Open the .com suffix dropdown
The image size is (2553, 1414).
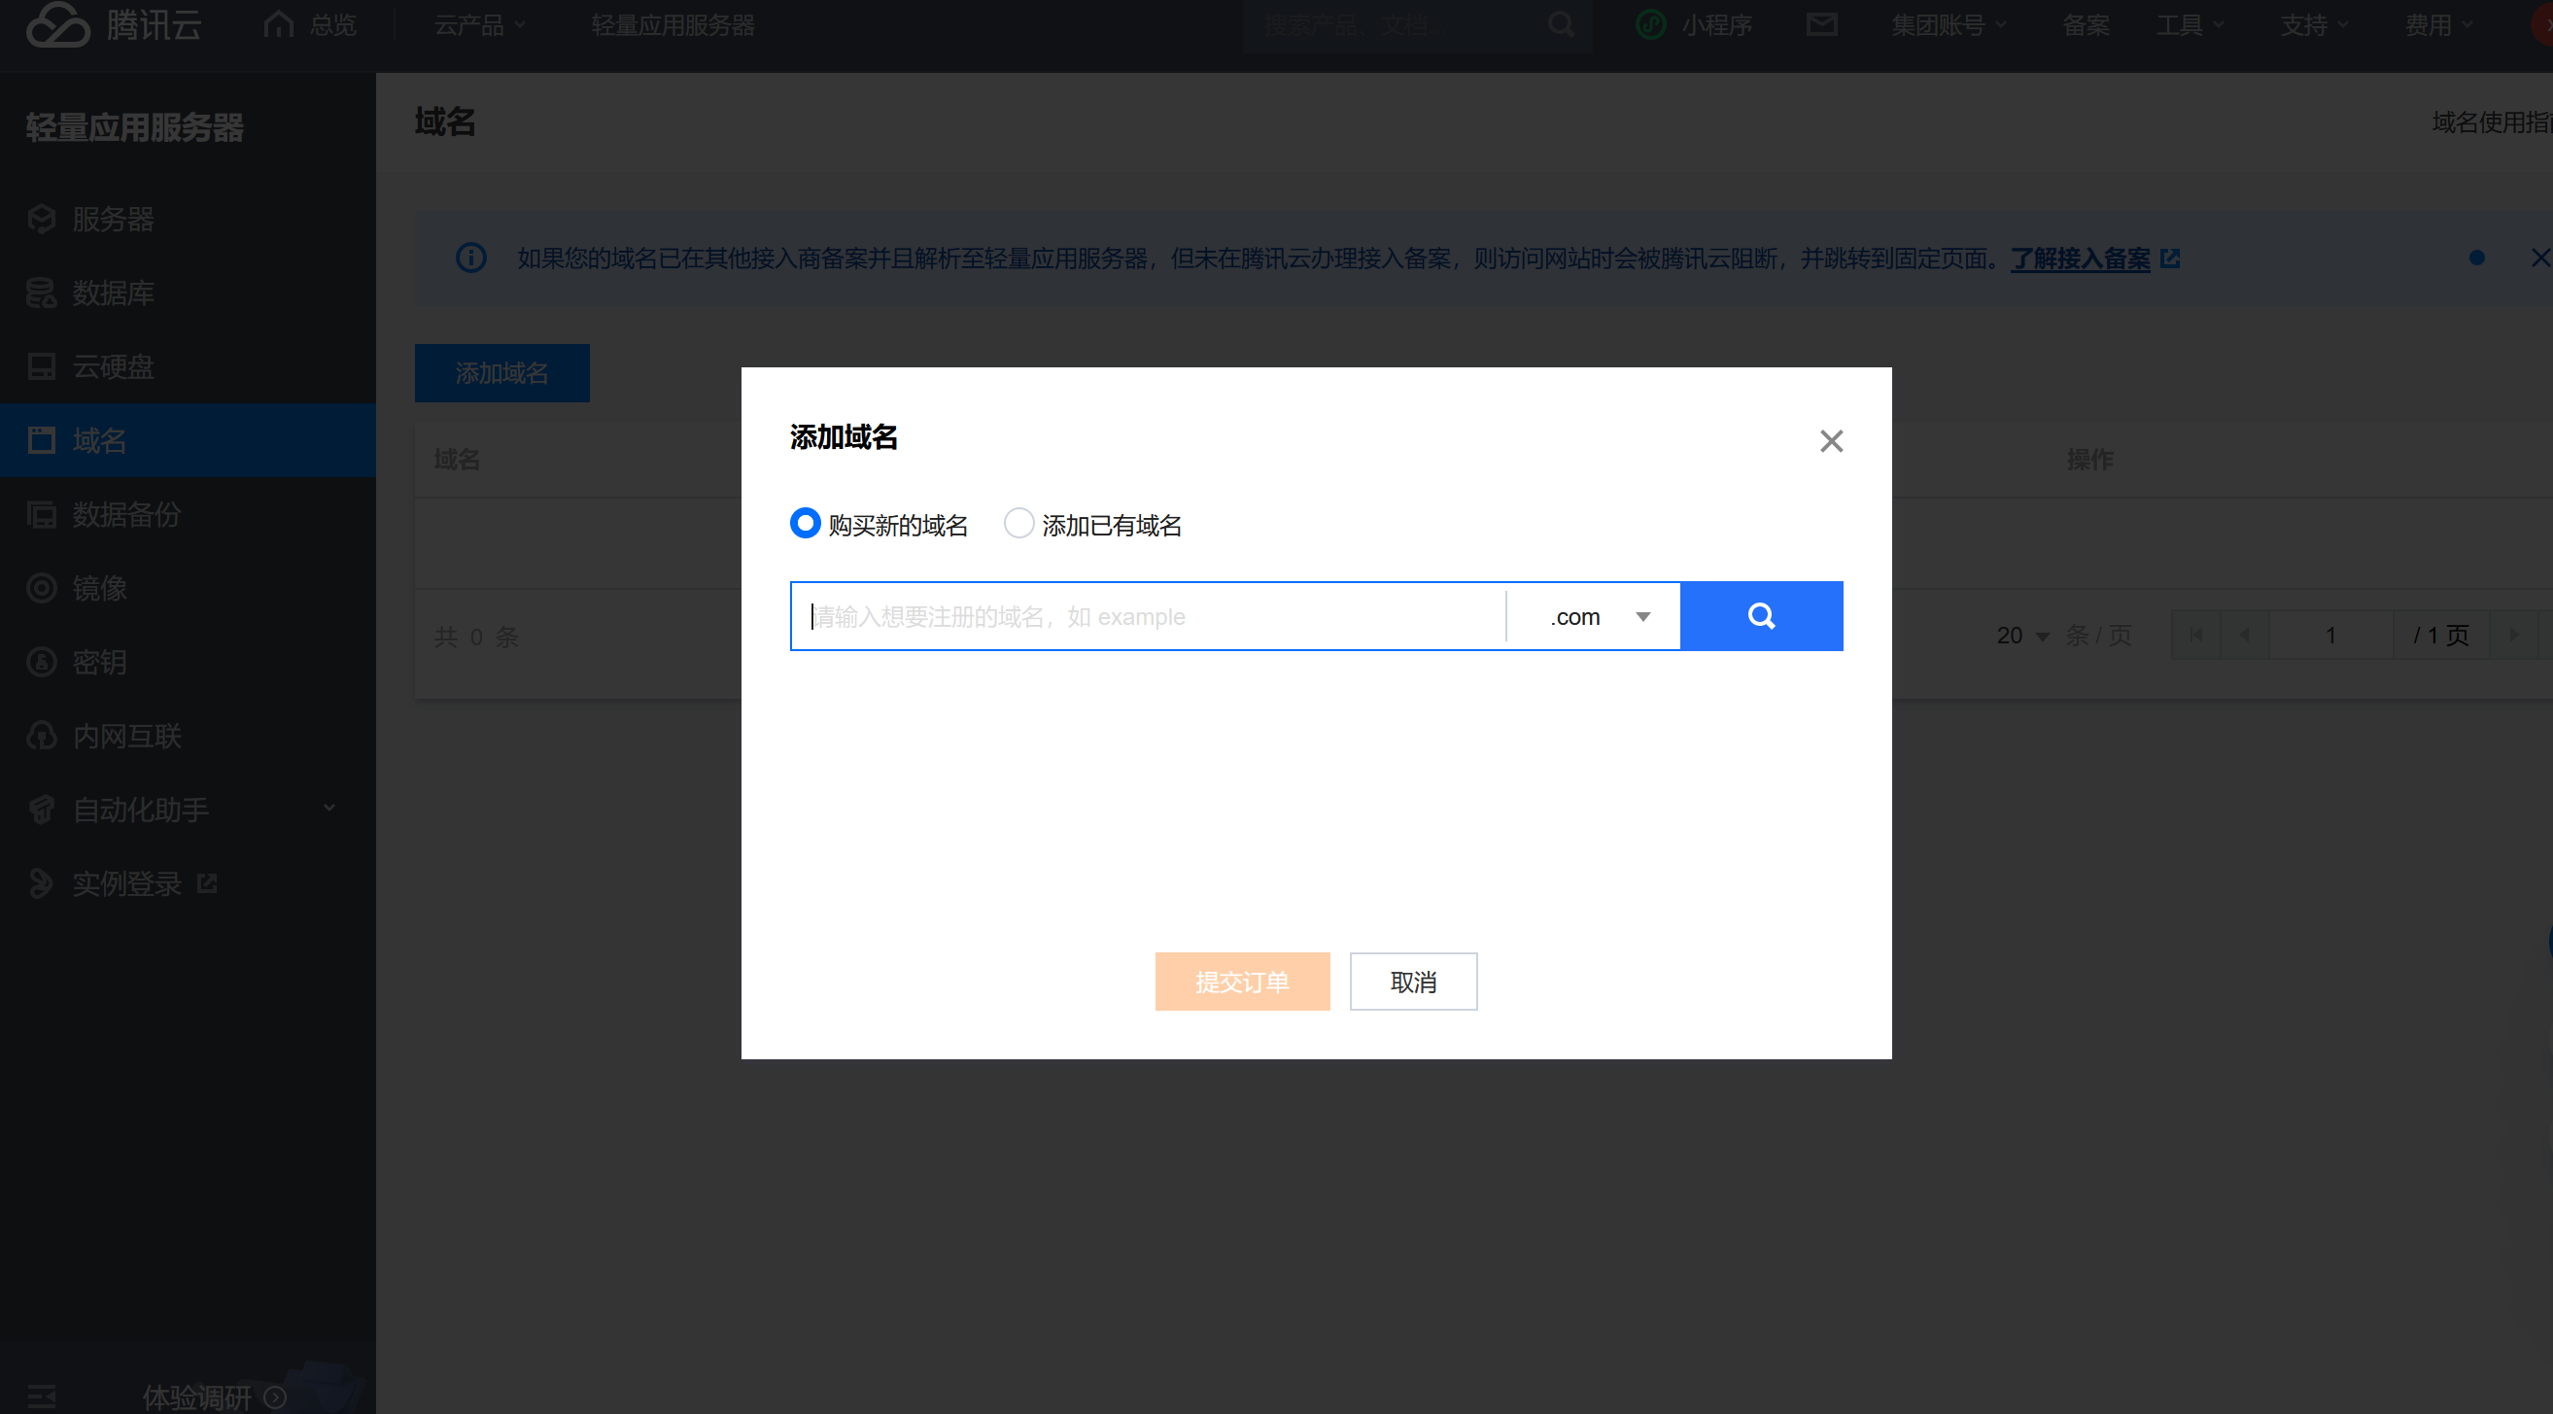click(1594, 616)
